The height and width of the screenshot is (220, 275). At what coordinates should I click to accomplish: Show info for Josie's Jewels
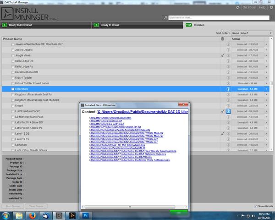point(228,50)
